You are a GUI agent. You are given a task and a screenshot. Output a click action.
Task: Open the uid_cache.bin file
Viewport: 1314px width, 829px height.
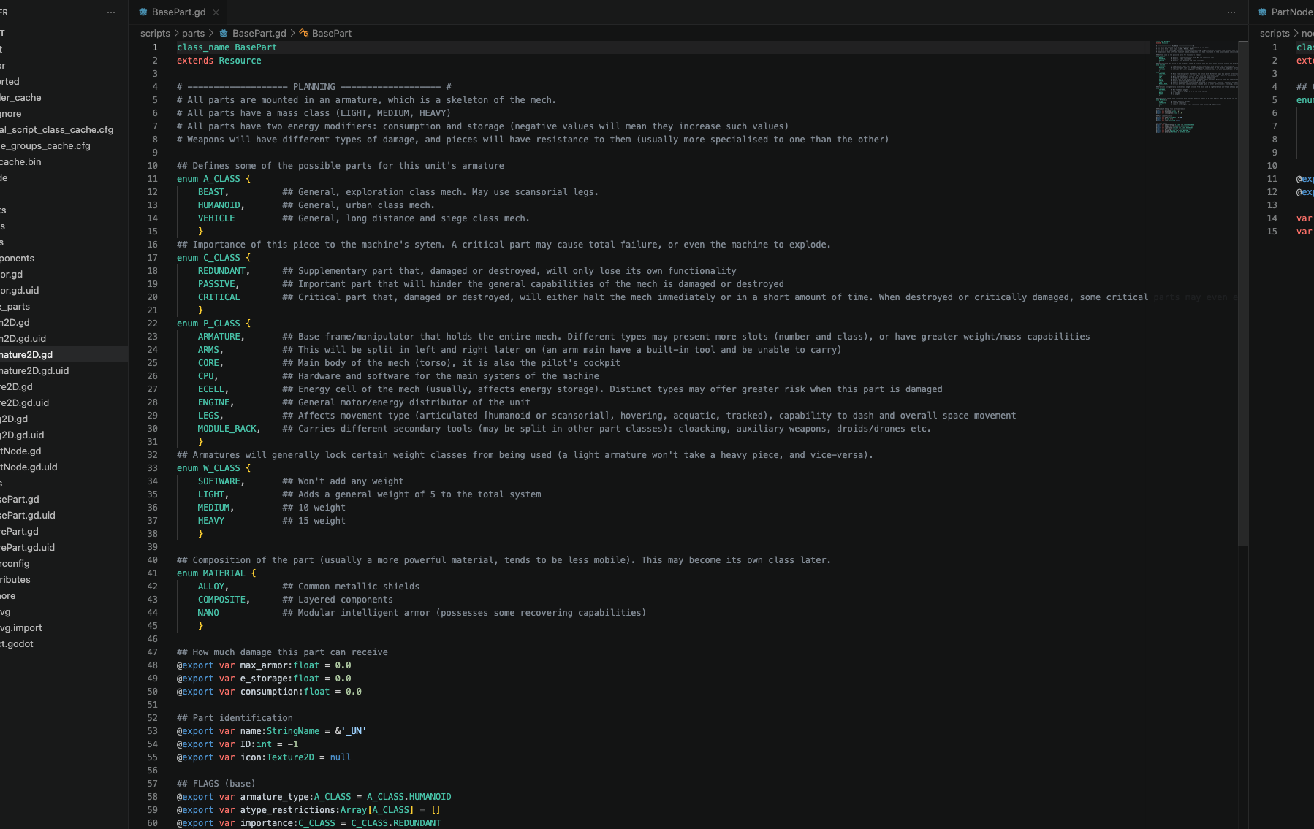click(x=64, y=161)
